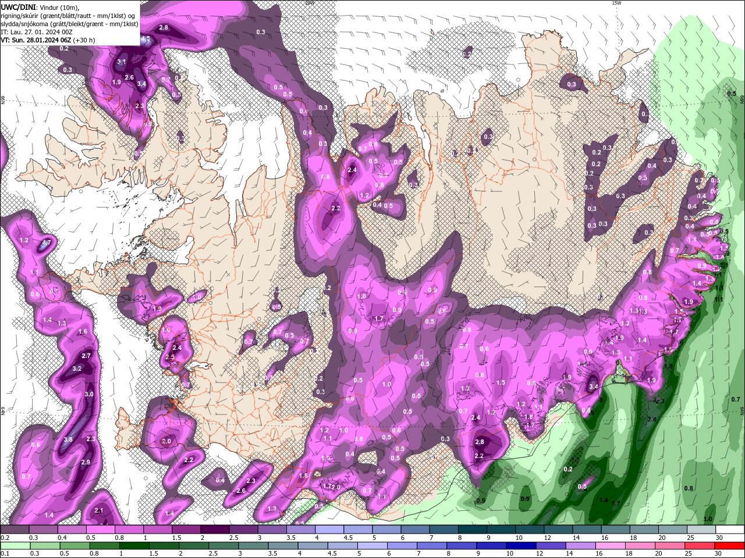Select the snow legend swatch between 0.2 and 0.3
745x558 pixels.
[14, 530]
